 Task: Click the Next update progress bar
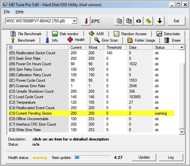[x=93, y=157]
